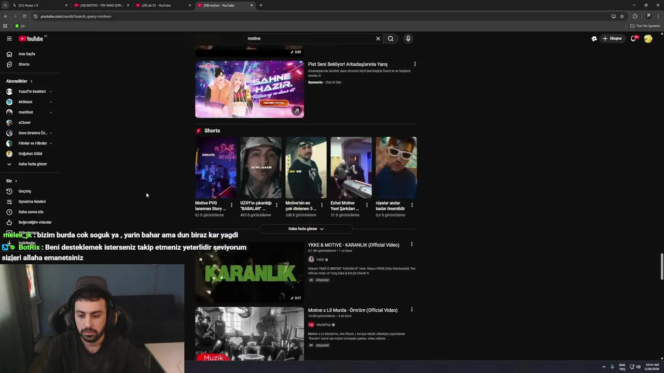Close the motive - YouTube tab
Viewport: 664px width, 373px height.
coord(252,5)
